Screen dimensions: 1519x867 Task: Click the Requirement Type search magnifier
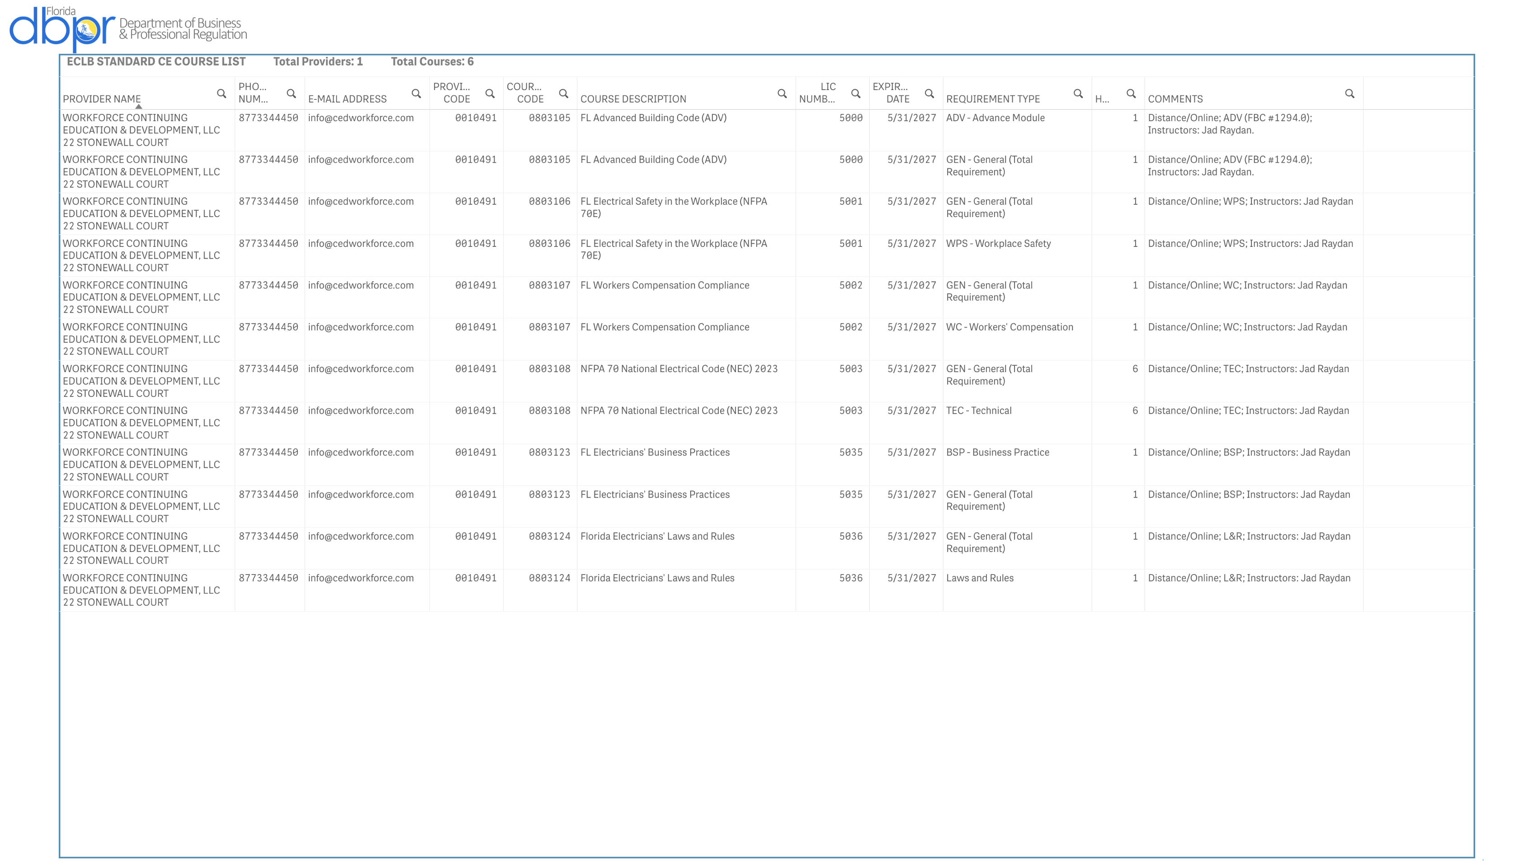click(1078, 94)
